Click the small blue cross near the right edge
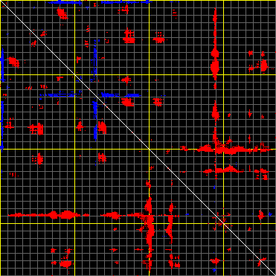The height and width of the screenshot is (276, 276). click(x=270, y=214)
